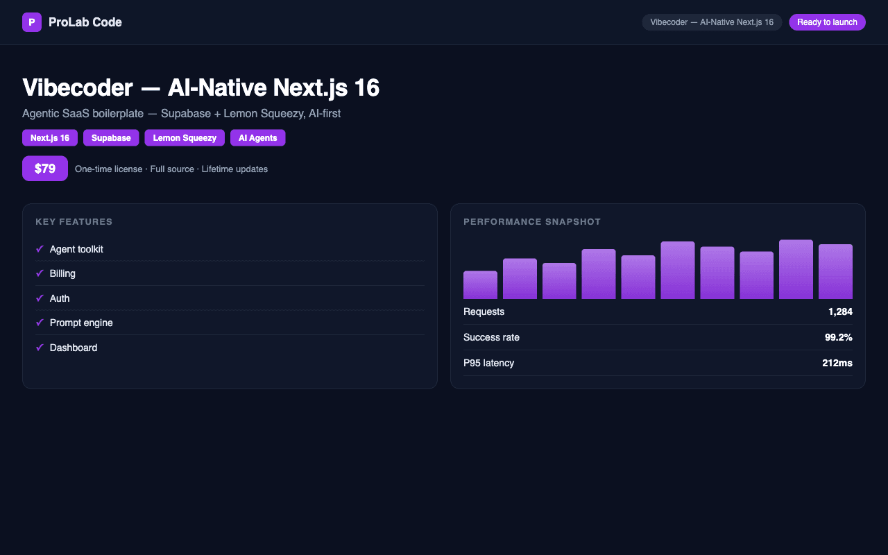Viewport: 888px width, 555px height.
Task: Select the Lemon Squeezy tag
Action: point(185,138)
